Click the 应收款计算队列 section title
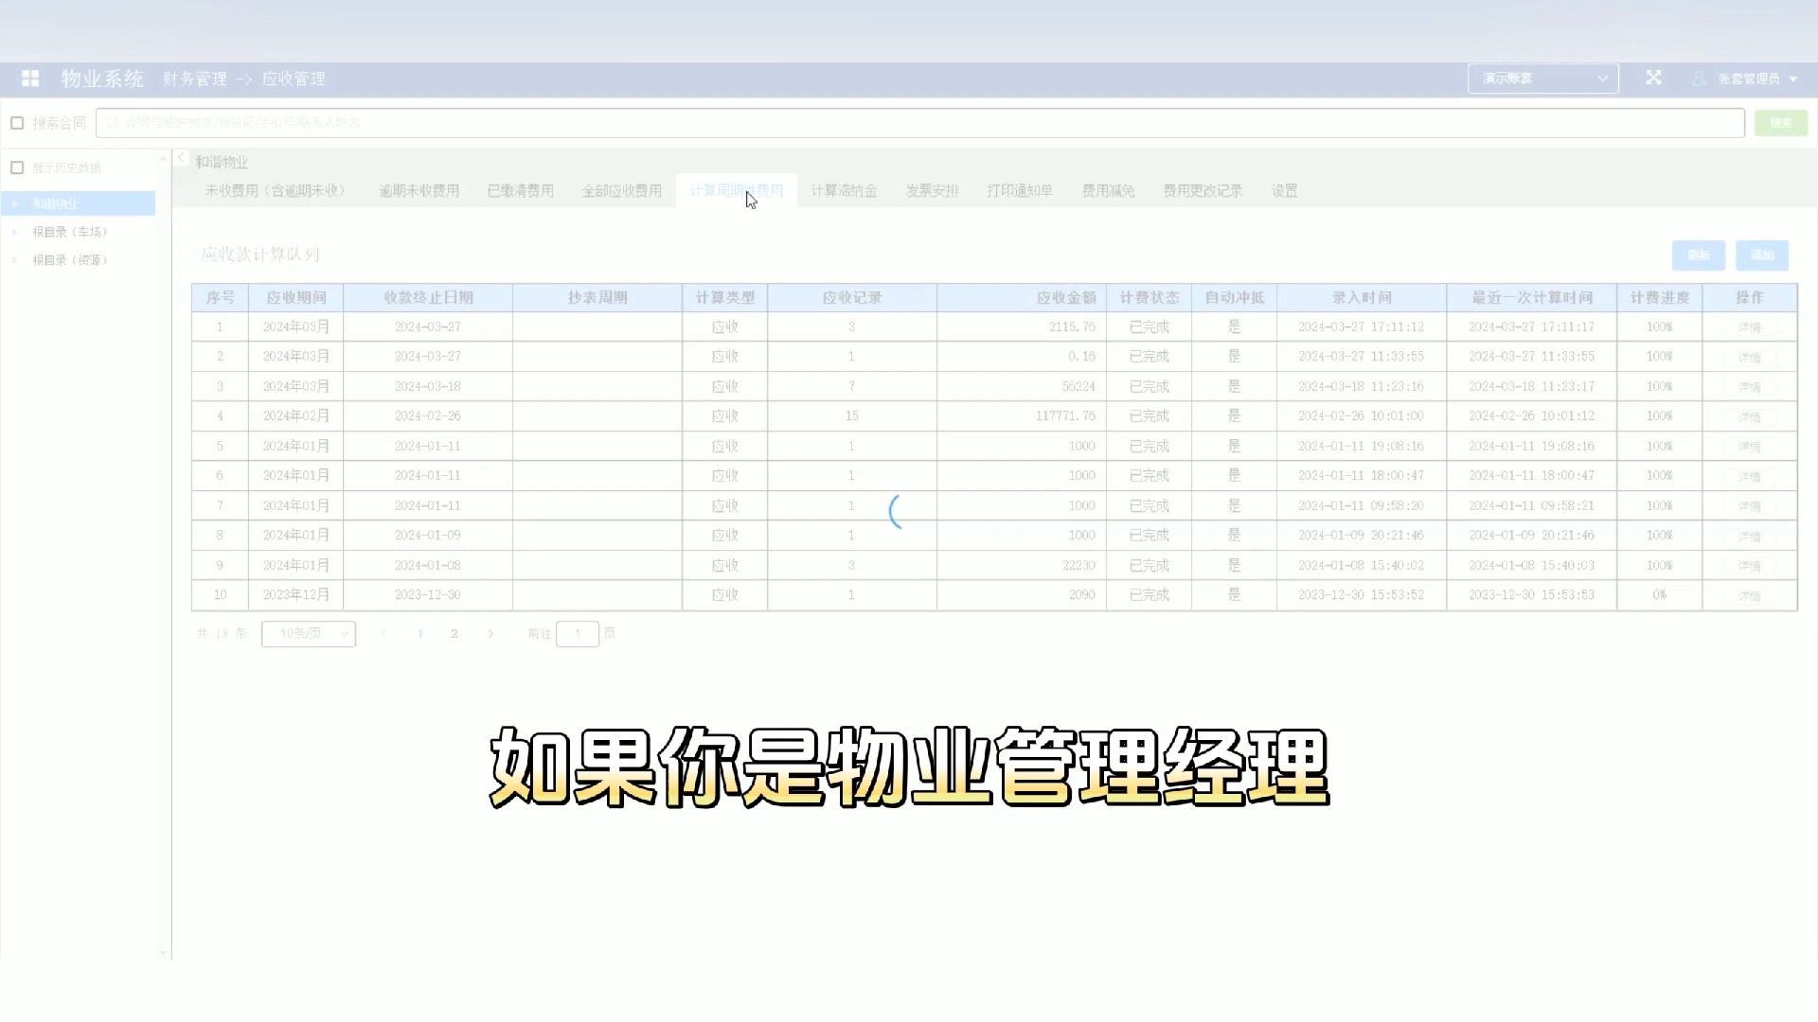This screenshot has height=1022, width=1818. pyautogui.click(x=260, y=255)
